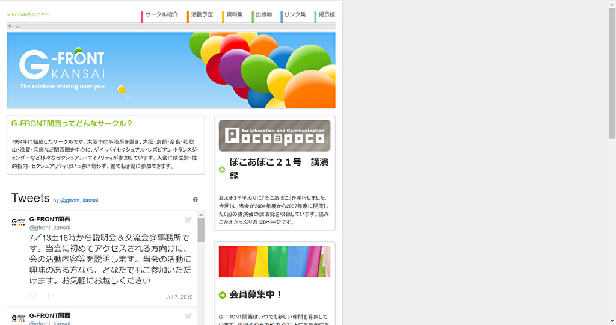The height and width of the screenshot is (325, 616).
Task: Click the @gfront_kansai handle under Jul 7 tweet author
Action: tap(50, 227)
